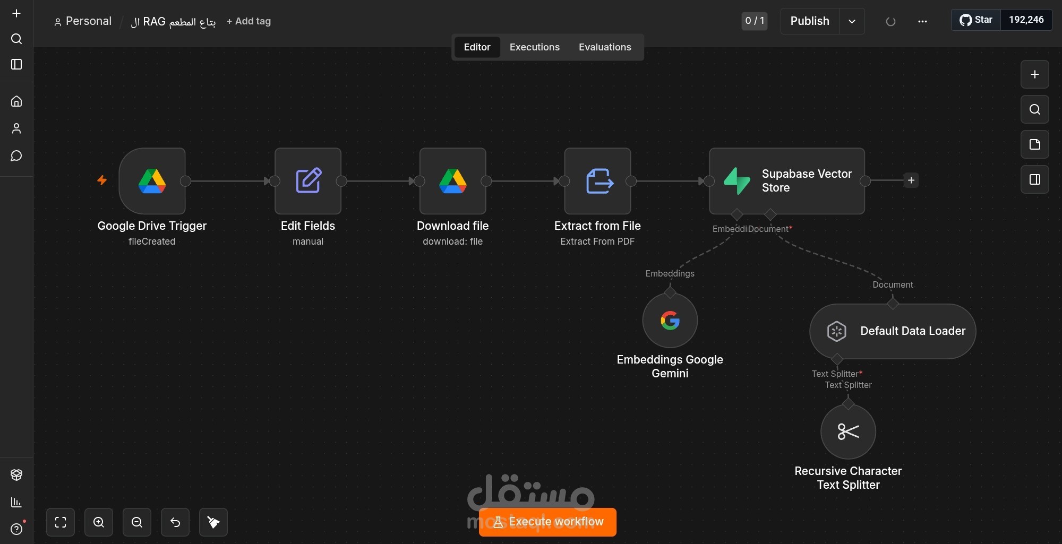Click the "Extract From PDF" subtitle text

point(597,241)
